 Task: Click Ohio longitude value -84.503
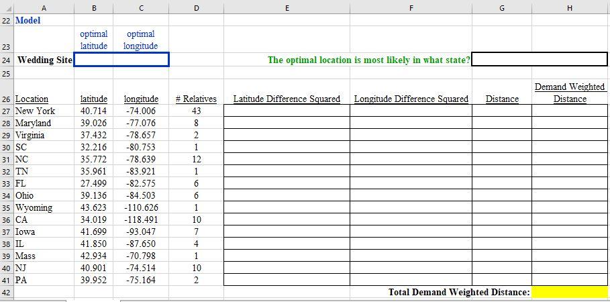141,195
